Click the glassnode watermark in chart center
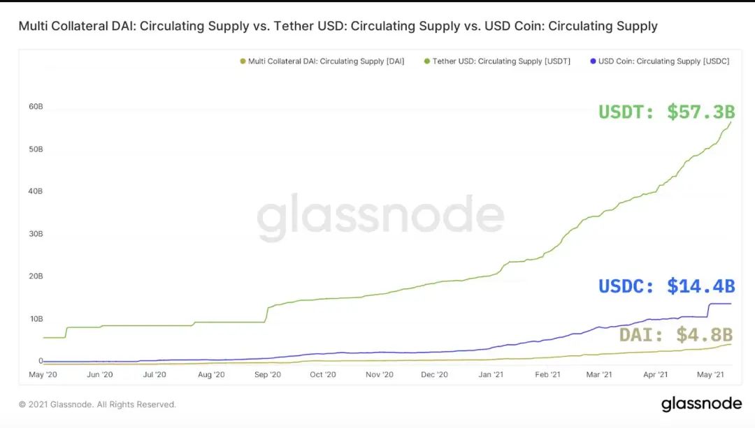This screenshot has height=428, width=755. [x=380, y=217]
